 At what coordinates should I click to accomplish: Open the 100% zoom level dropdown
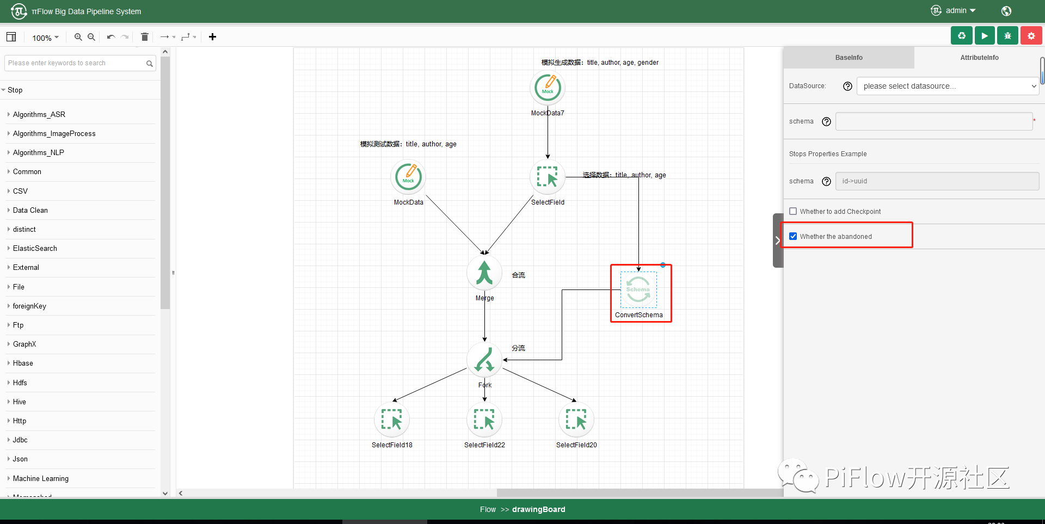point(45,38)
